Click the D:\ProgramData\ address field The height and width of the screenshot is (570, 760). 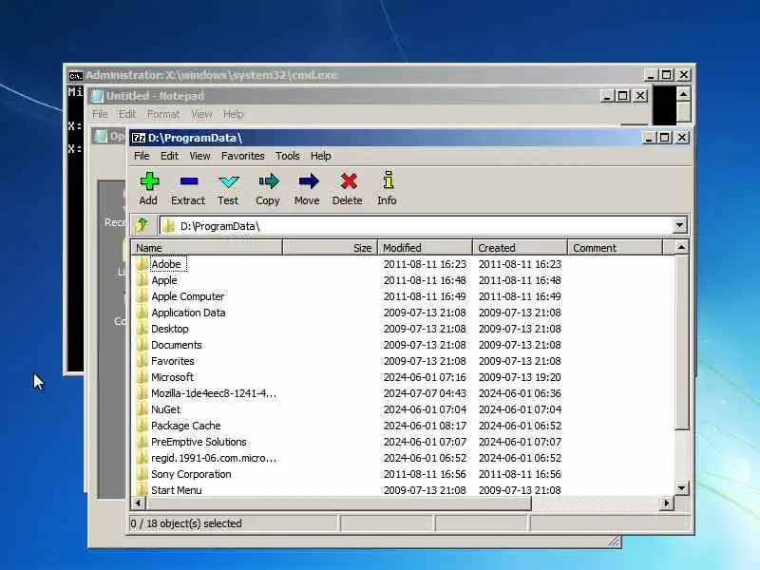tap(416, 226)
